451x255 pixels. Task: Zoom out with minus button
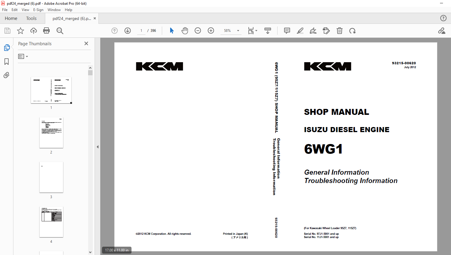198,31
